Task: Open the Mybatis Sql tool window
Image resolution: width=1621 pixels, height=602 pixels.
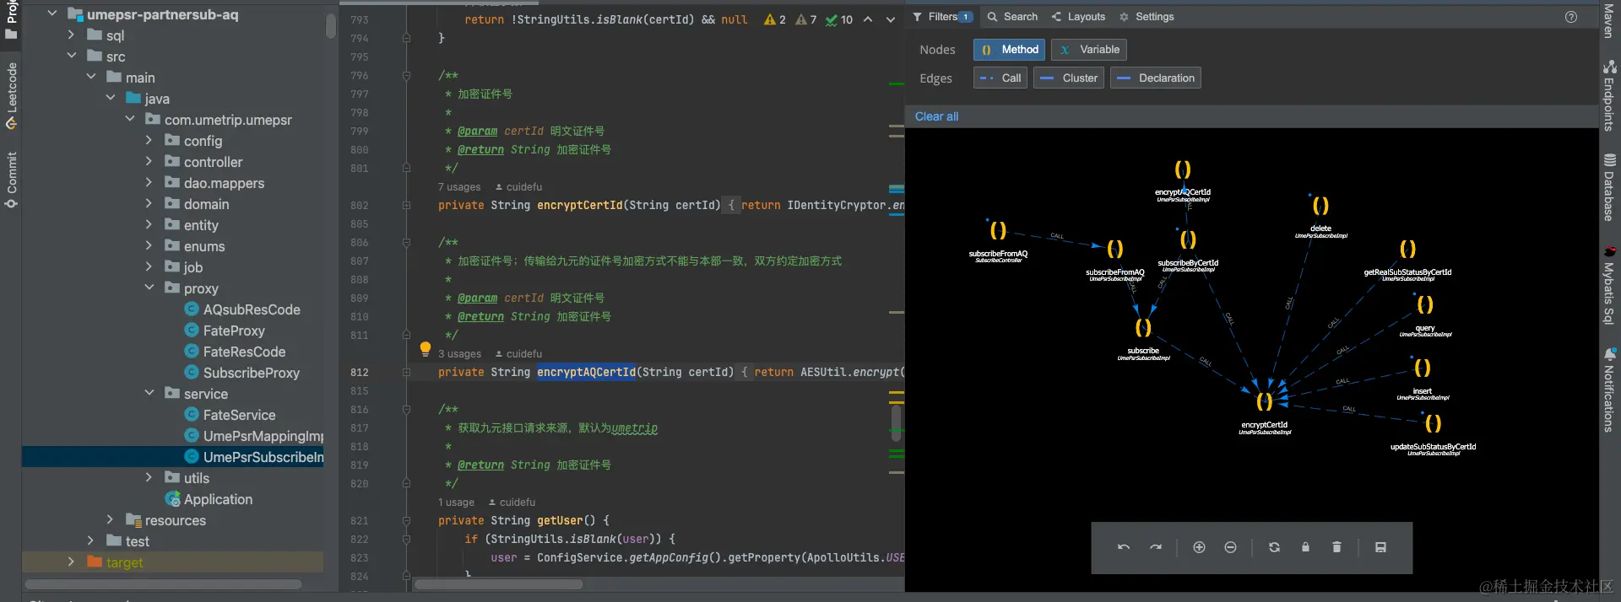Action: click(x=1609, y=285)
